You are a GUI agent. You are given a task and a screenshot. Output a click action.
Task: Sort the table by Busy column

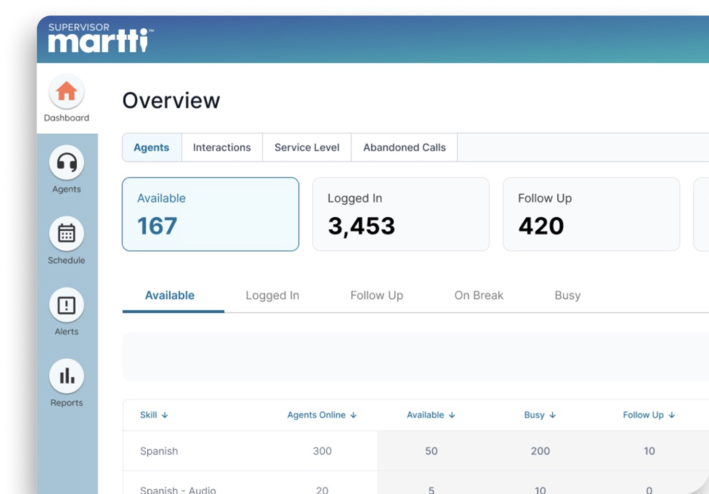pyautogui.click(x=540, y=415)
